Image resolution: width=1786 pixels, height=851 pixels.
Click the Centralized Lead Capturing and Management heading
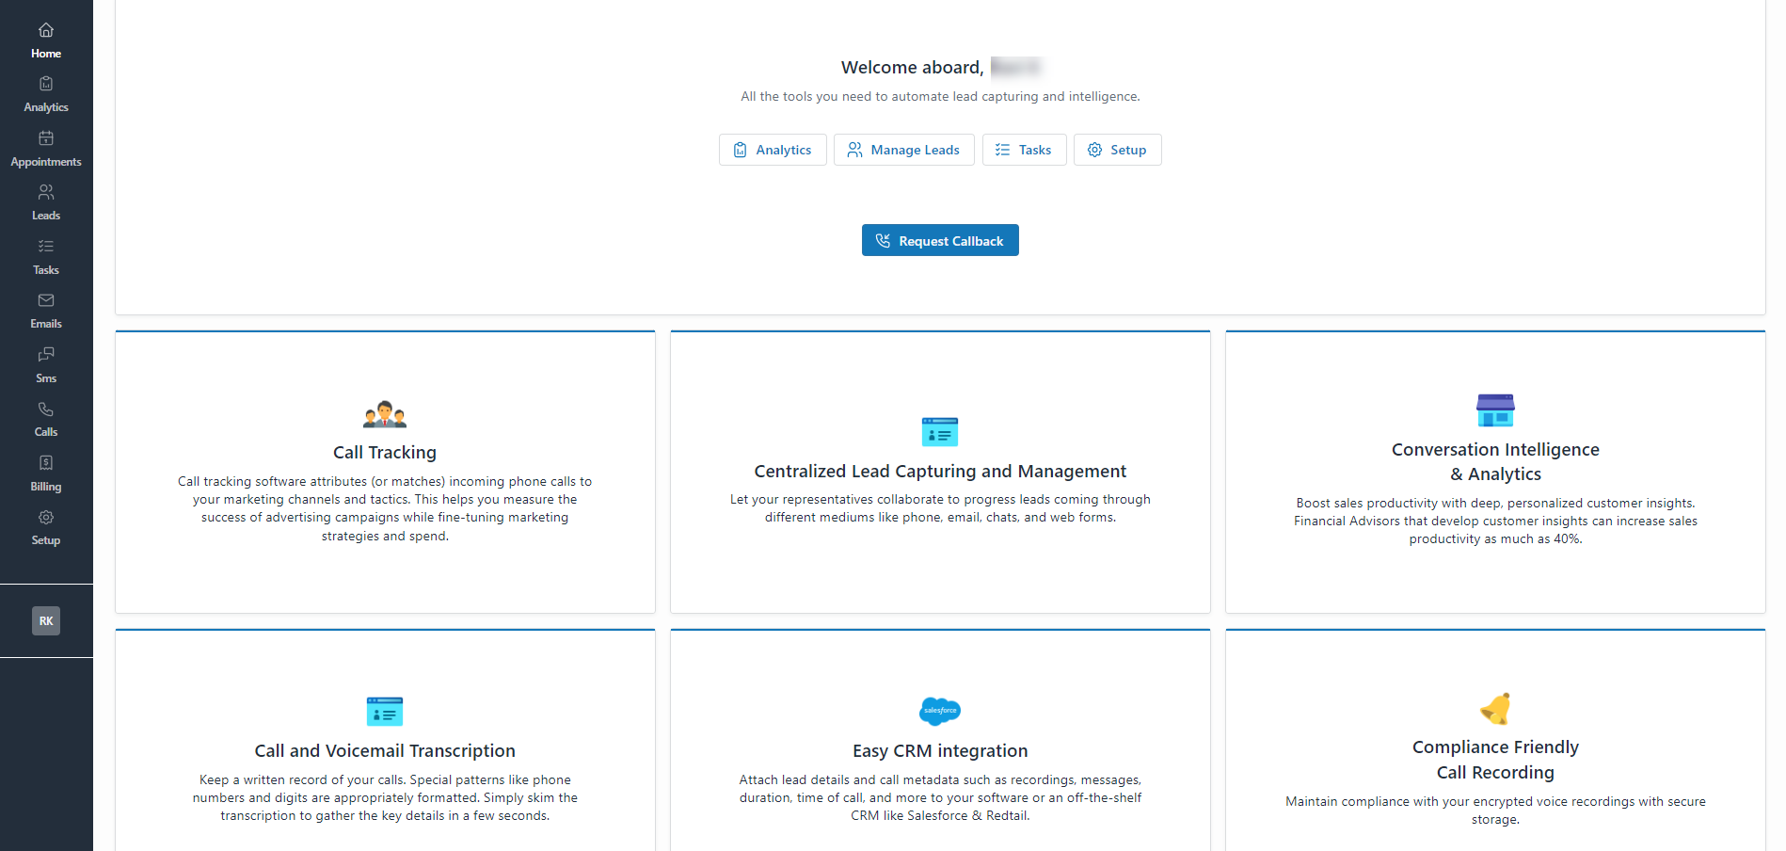pyautogui.click(x=940, y=472)
